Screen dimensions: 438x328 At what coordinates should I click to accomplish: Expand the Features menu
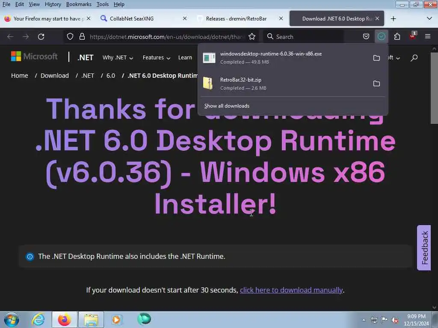(157, 58)
